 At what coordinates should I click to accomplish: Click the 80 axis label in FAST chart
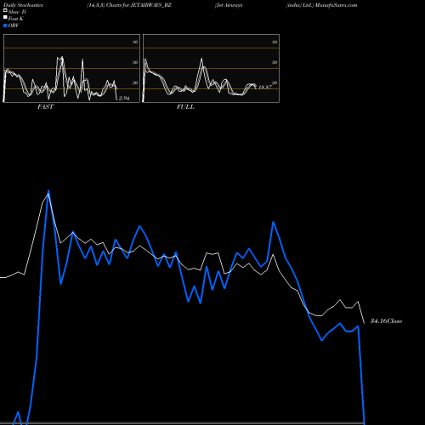coord(135,42)
